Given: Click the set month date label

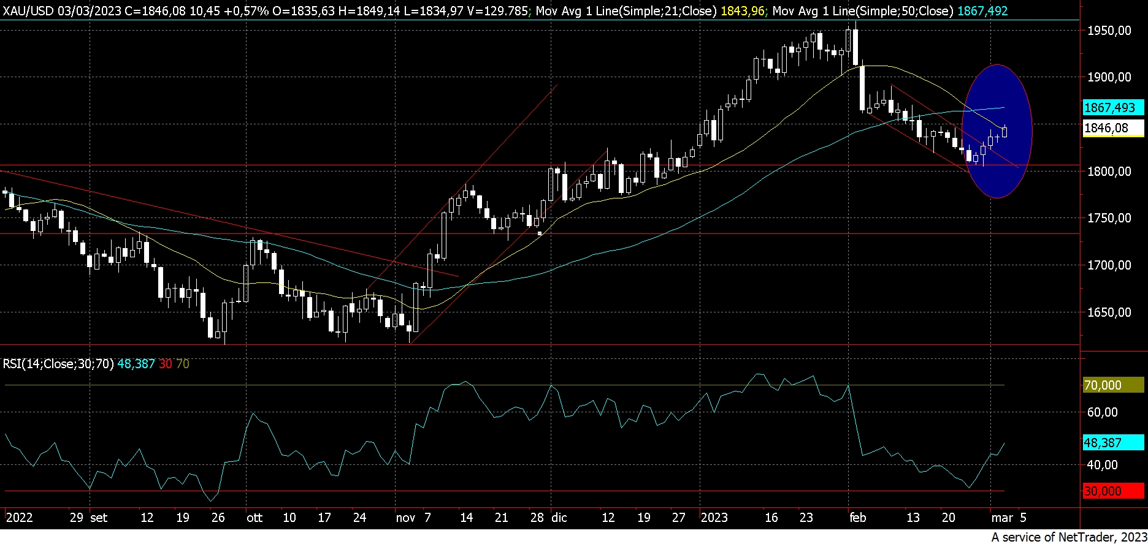Looking at the screenshot, I should pos(99,518).
